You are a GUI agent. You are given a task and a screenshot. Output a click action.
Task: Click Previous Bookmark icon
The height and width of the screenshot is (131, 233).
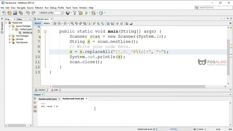coord(94,23)
